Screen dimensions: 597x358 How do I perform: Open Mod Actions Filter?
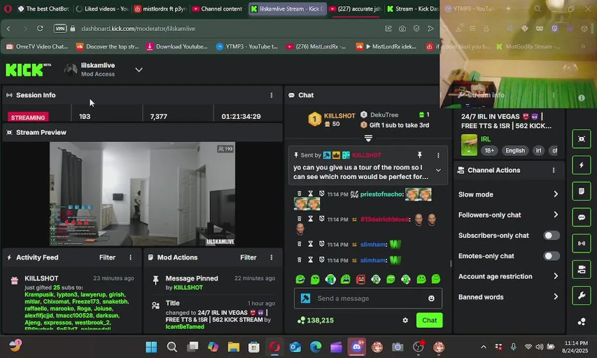point(248,258)
